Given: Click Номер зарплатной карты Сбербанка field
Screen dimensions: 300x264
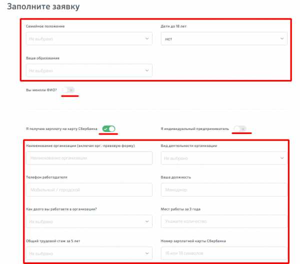Looking at the screenshot, I should tap(224, 253).
